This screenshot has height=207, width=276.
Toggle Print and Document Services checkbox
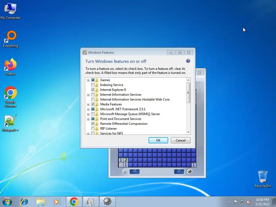pyautogui.click(x=93, y=119)
